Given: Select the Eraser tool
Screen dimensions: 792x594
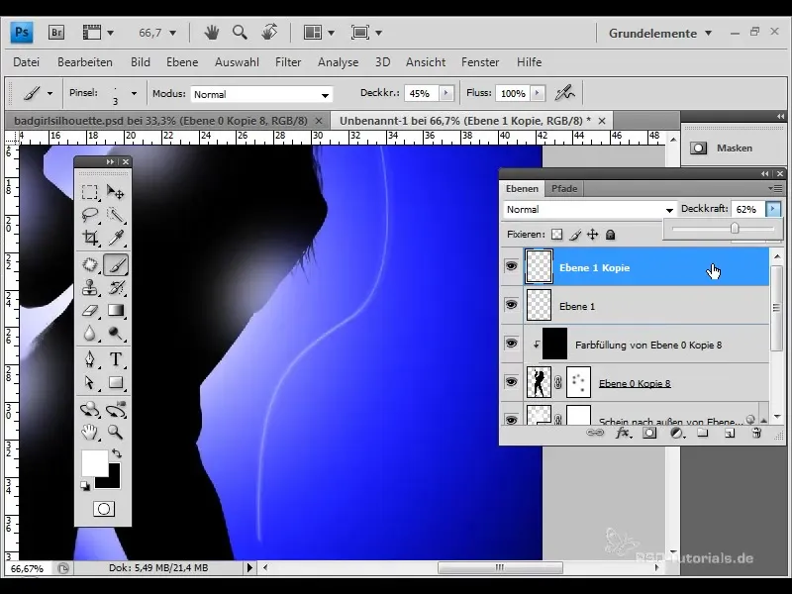Looking at the screenshot, I should pos(90,310).
